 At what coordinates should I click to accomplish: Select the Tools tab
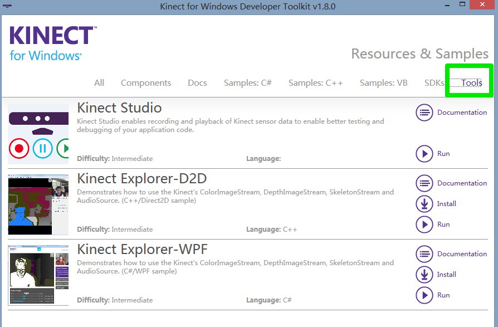pos(471,83)
